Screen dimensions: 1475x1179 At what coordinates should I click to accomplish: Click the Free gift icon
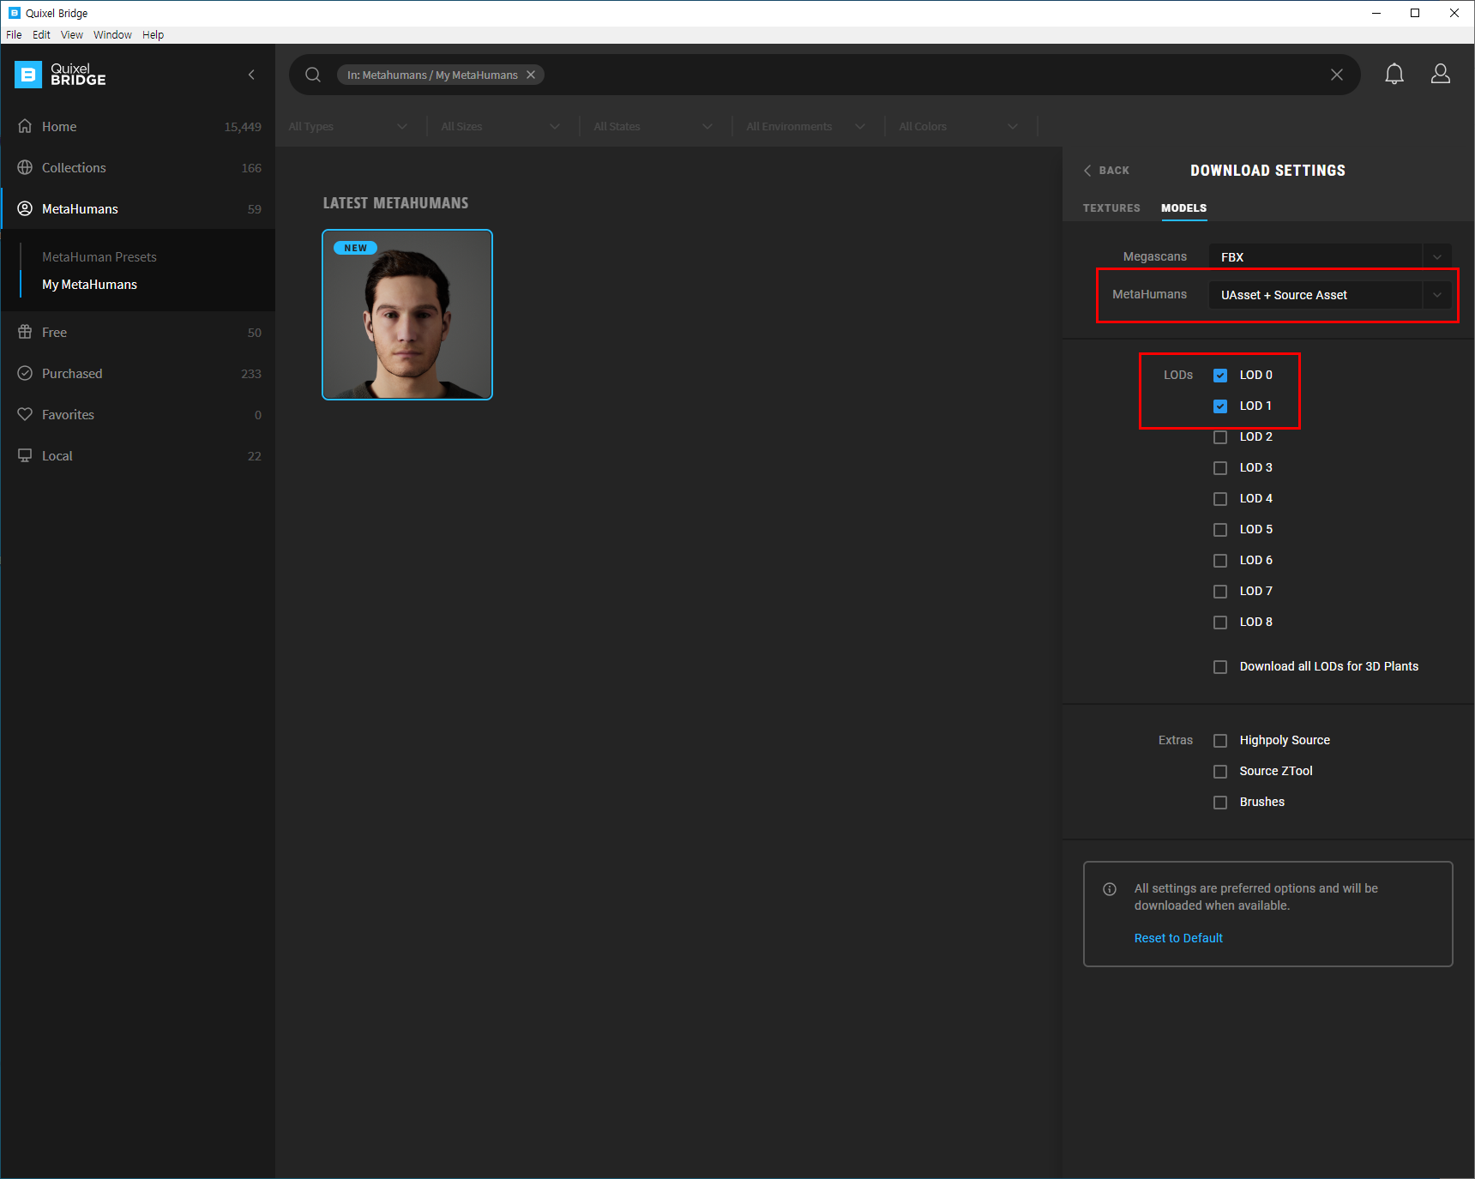pyautogui.click(x=25, y=332)
